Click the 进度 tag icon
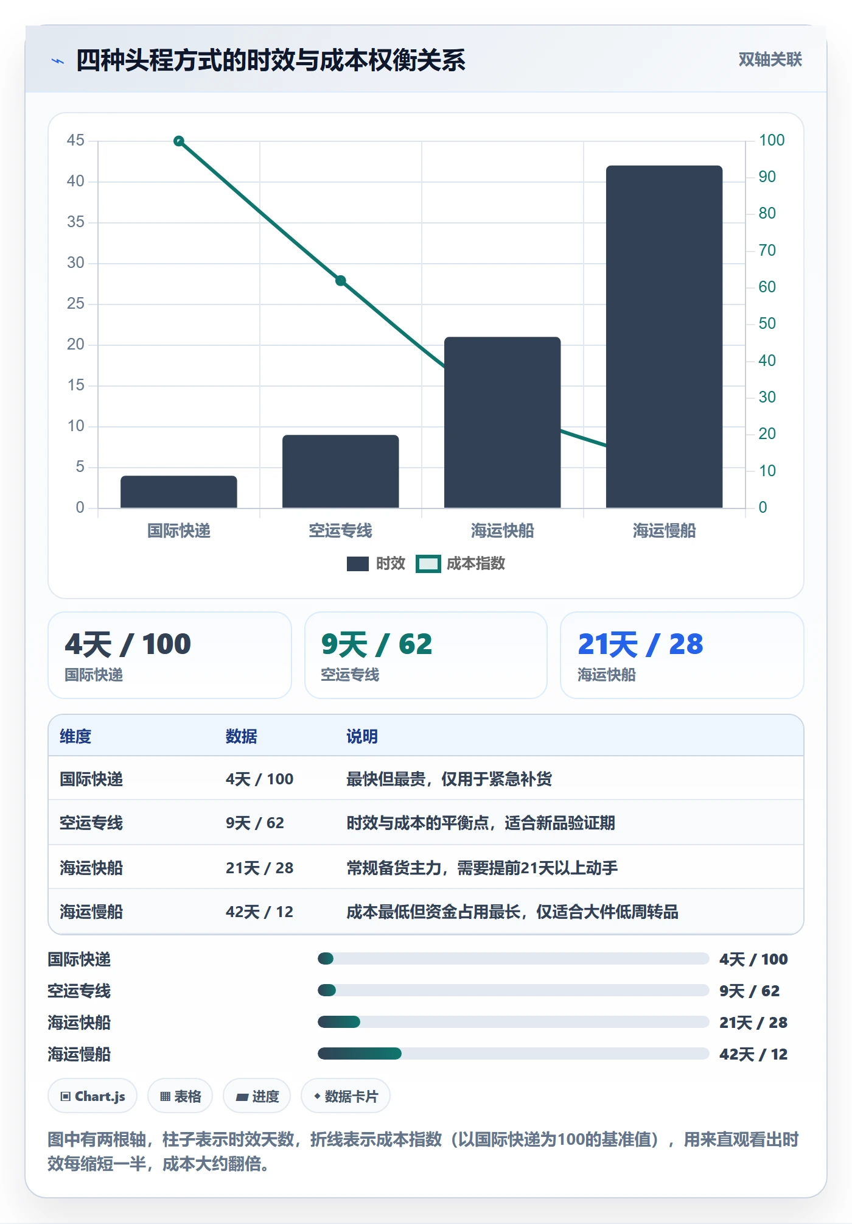Viewport: 852px width, 1224px height. (242, 1097)
